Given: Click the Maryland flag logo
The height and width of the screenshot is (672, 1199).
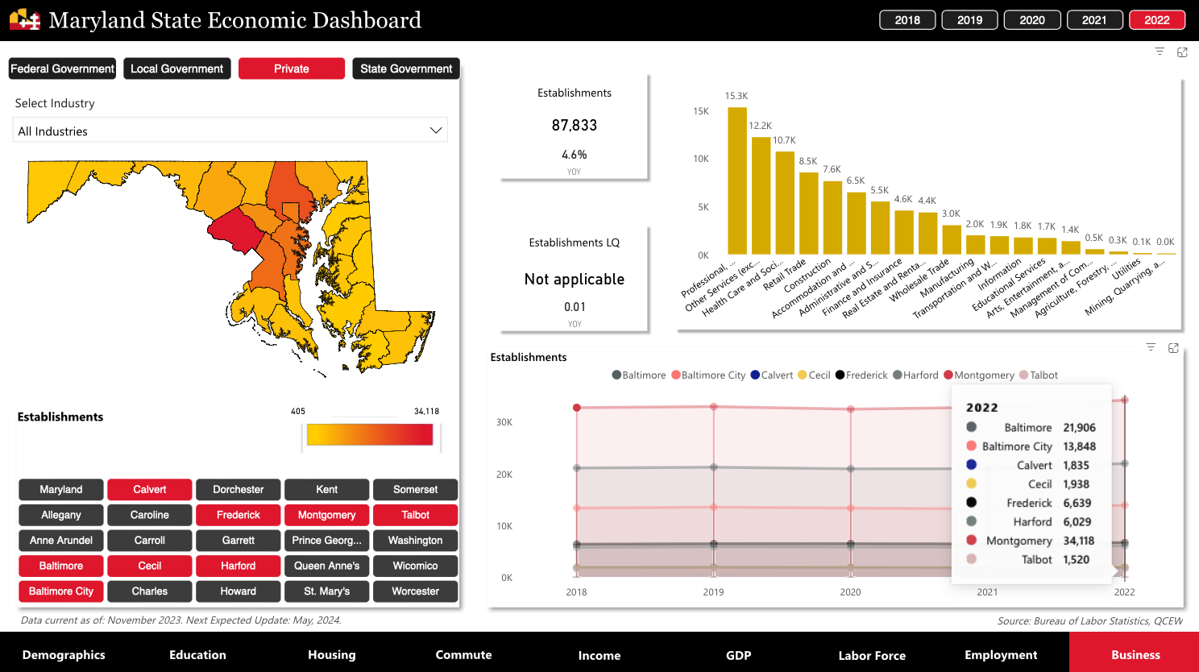Looking at the screenshot, I should [x=24, y=20].
